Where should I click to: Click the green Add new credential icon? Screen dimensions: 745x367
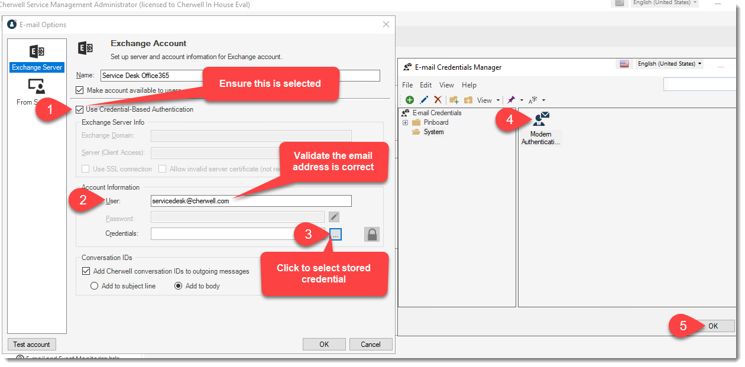click(409, 100)
